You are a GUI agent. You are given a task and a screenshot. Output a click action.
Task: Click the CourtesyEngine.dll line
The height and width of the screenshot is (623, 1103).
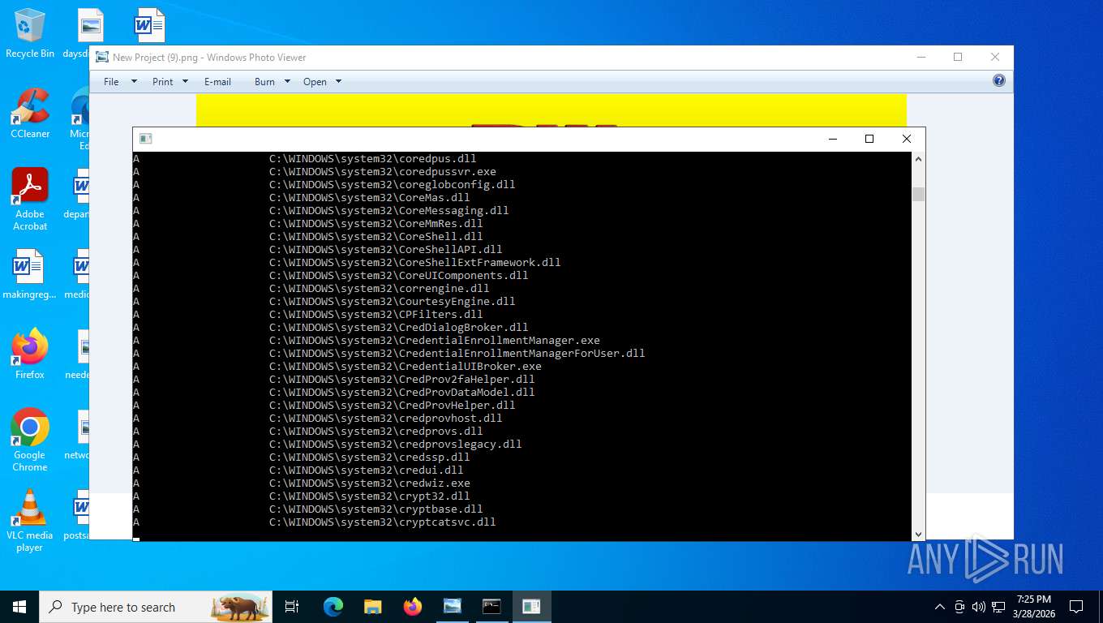(x=393, y=302)
